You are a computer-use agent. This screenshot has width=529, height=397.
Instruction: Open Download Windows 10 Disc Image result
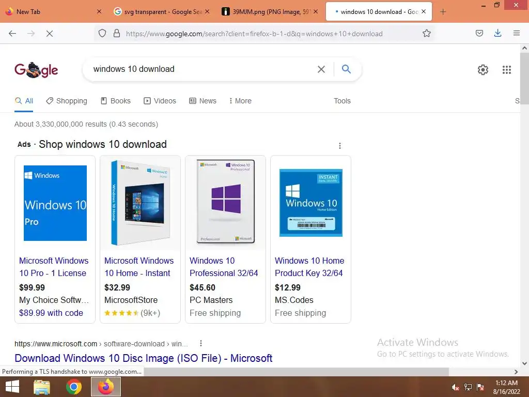[x=144, y=358]
